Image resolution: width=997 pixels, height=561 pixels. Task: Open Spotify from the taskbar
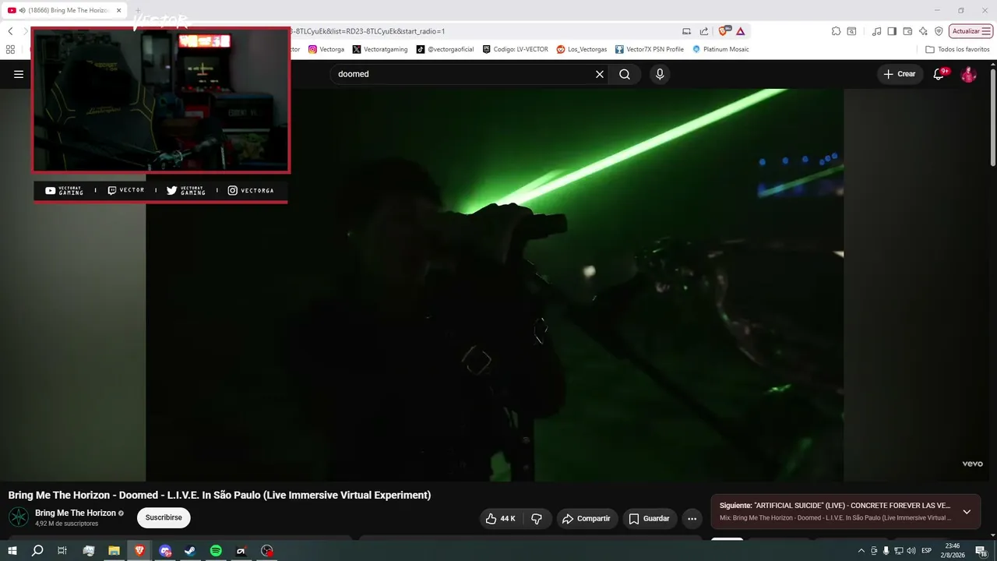(216, 551)
